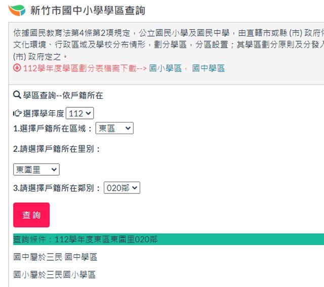The width and height of the screenshot is (324, 287).
Task: Open the 里別 dropdown showing 東園里
Action: click(x=36, y=170)
